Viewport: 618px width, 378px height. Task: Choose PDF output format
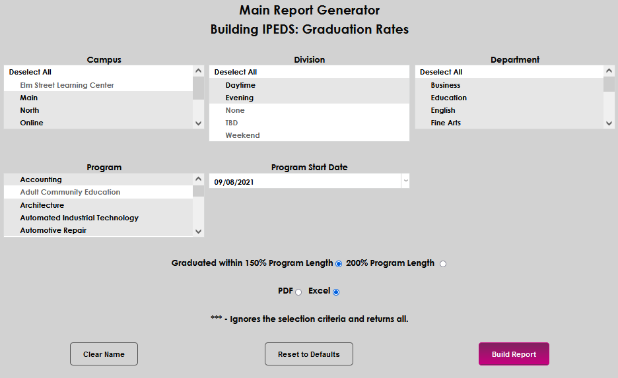coord(298,292)
